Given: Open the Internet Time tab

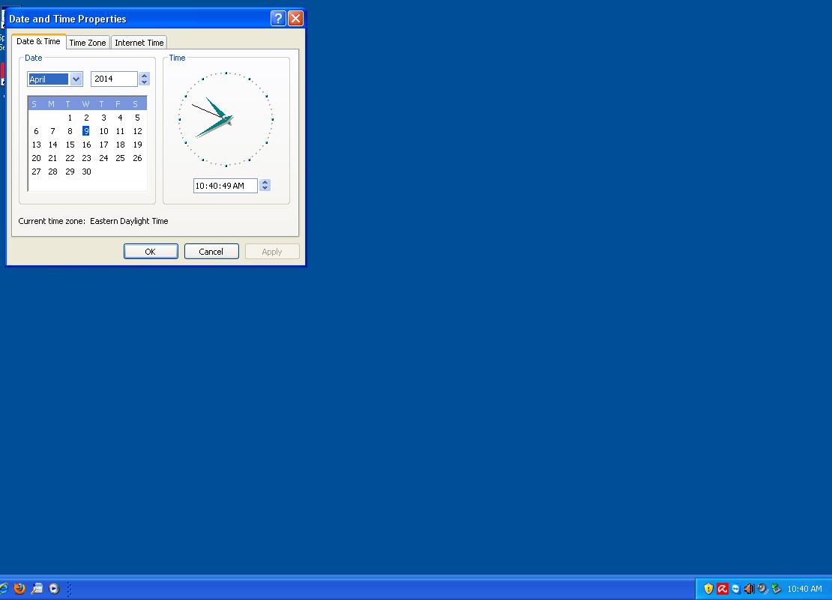Looking at the screenshot, I should point(139,43).
